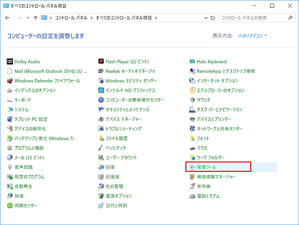Open the 記憶域 icon
This screenshot has width=299, height=225.
click(x=101, y=177)
